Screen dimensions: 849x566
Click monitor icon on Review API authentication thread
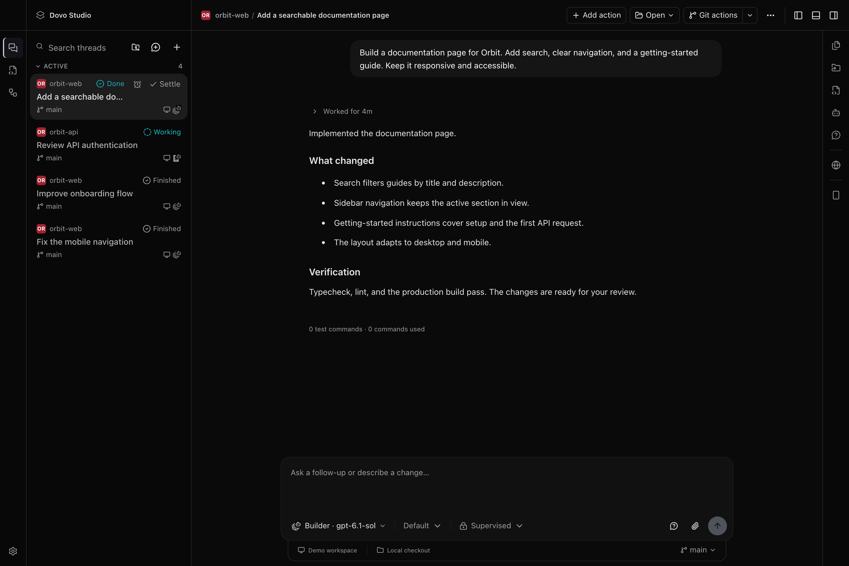(x=167, y=158)
